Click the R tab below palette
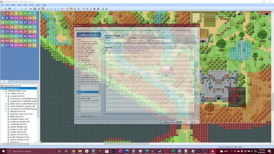This screenshot has width=274, height=154. coord(4,82)
